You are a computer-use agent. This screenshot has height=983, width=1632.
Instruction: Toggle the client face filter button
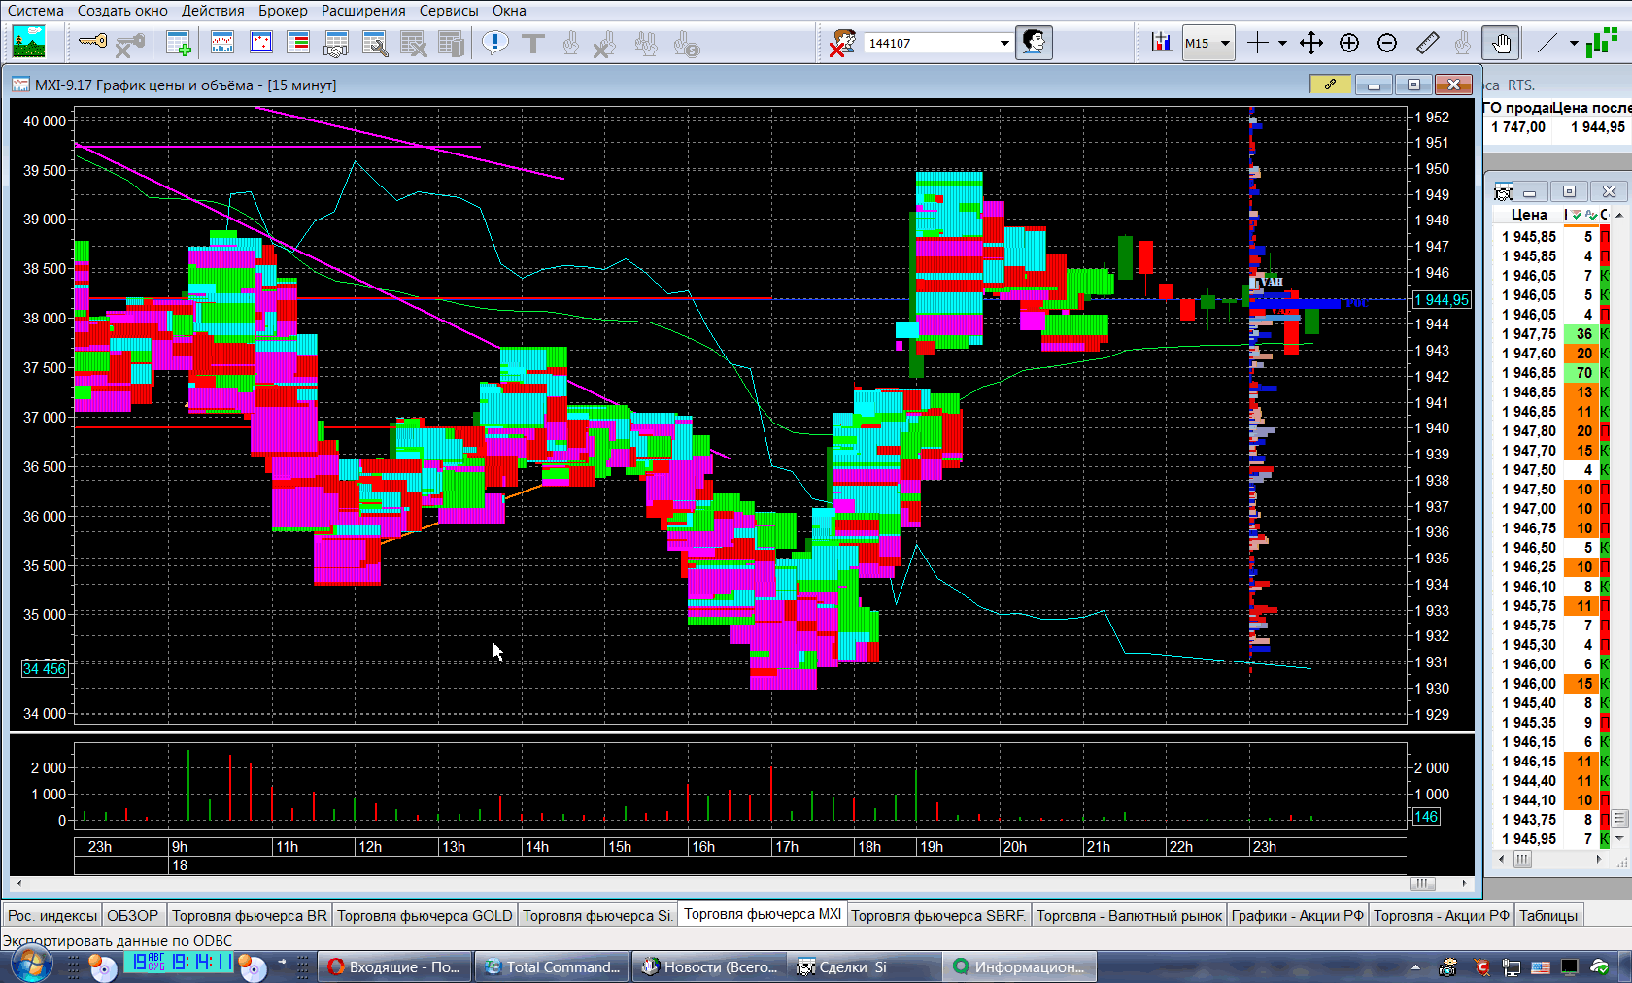[x=1034, y=43]
